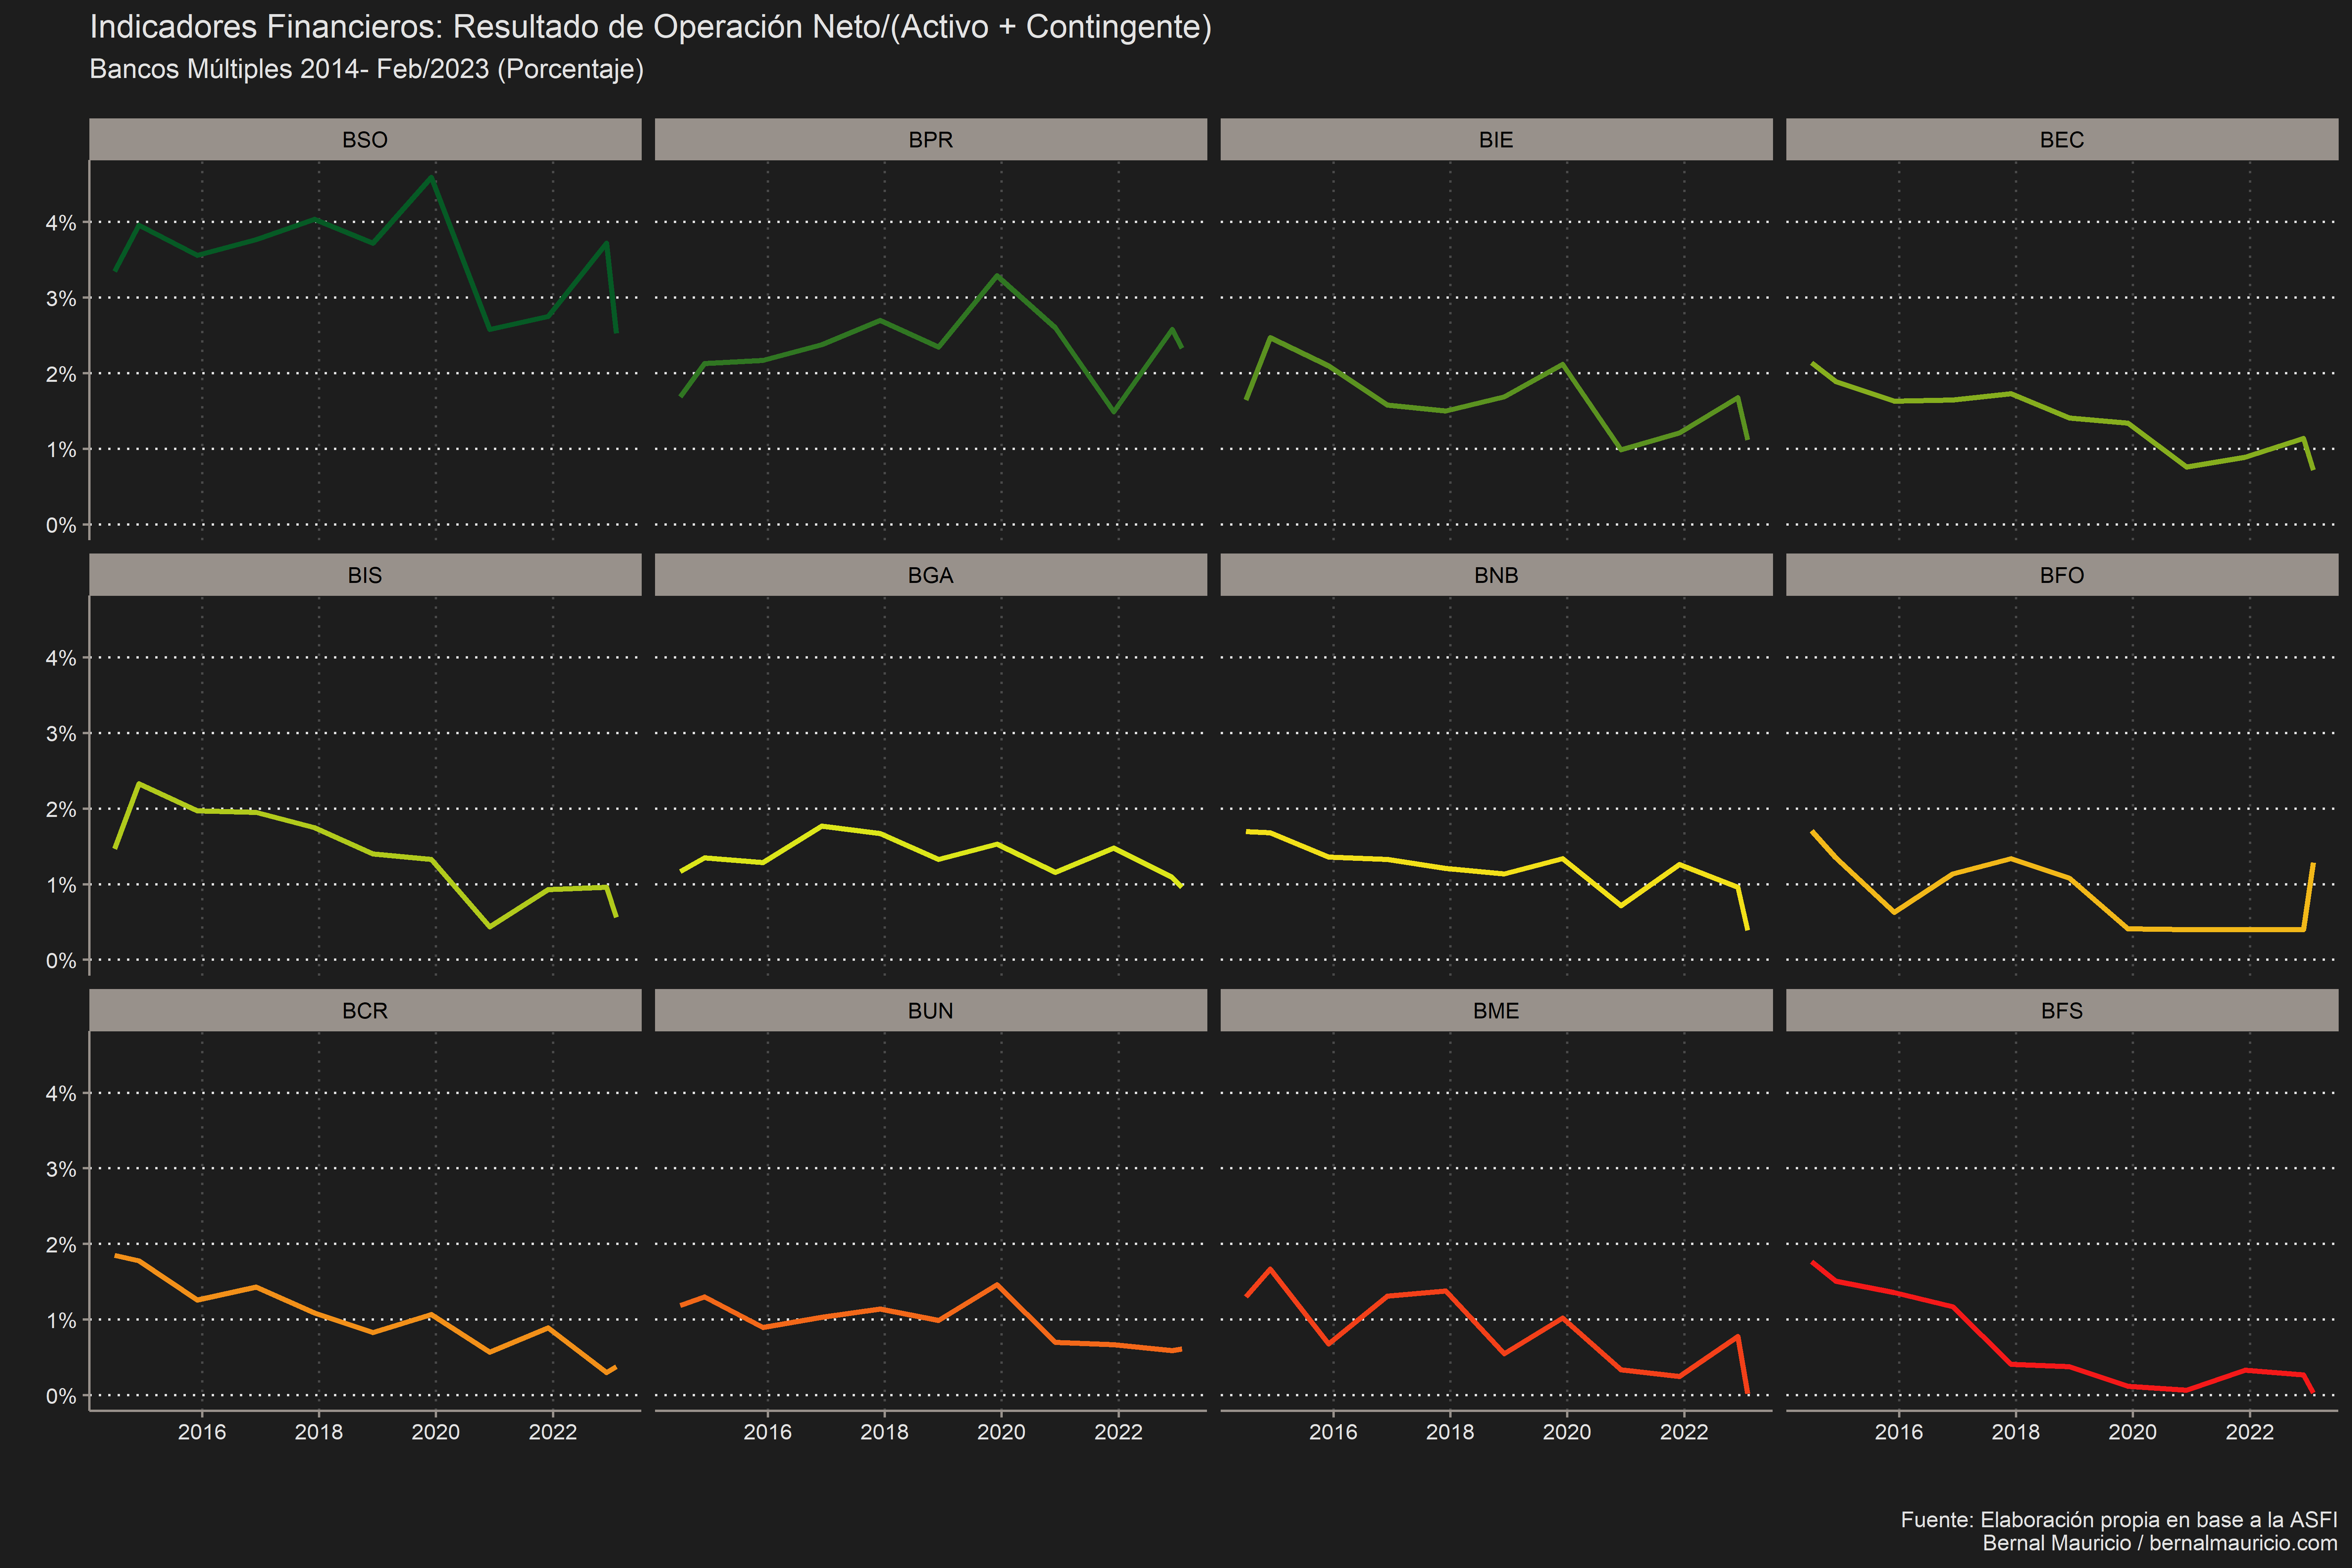Click the BIS panel header

365,575
